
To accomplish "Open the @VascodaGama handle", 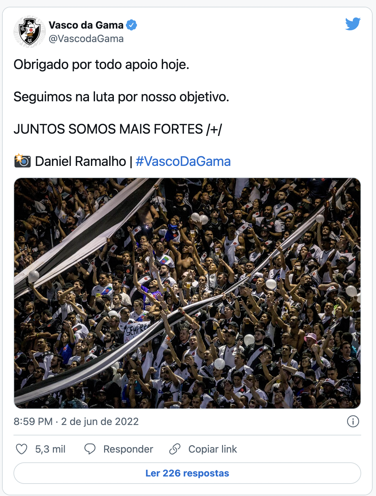I will pyautogui.click(x=86, y=39).
